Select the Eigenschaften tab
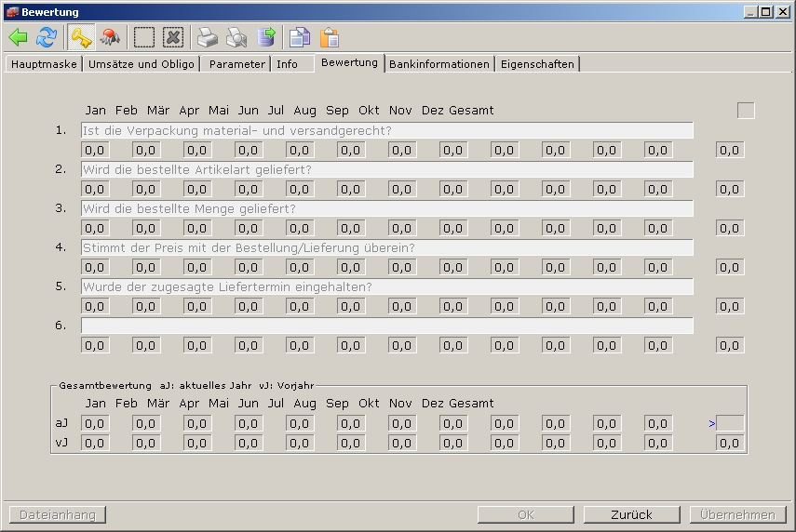The image size is (796, 532). tap(537, 64)
